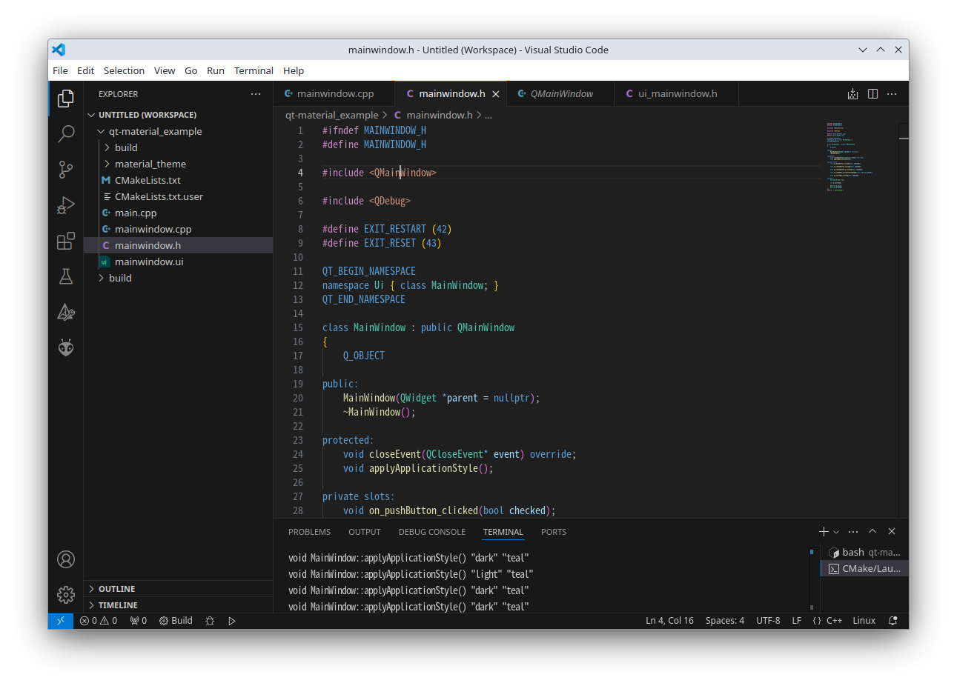The image size is (957, 686).
Task: Open the Help menu
Action: (x=294, y=70)
